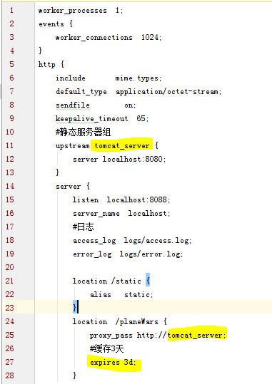Click line number 28 in the gutter
The image size is (272, 384).
[x=9, y=375]
